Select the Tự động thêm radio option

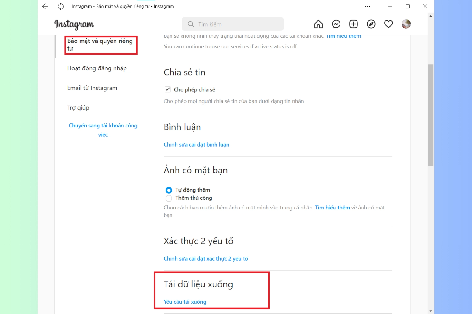169,190
